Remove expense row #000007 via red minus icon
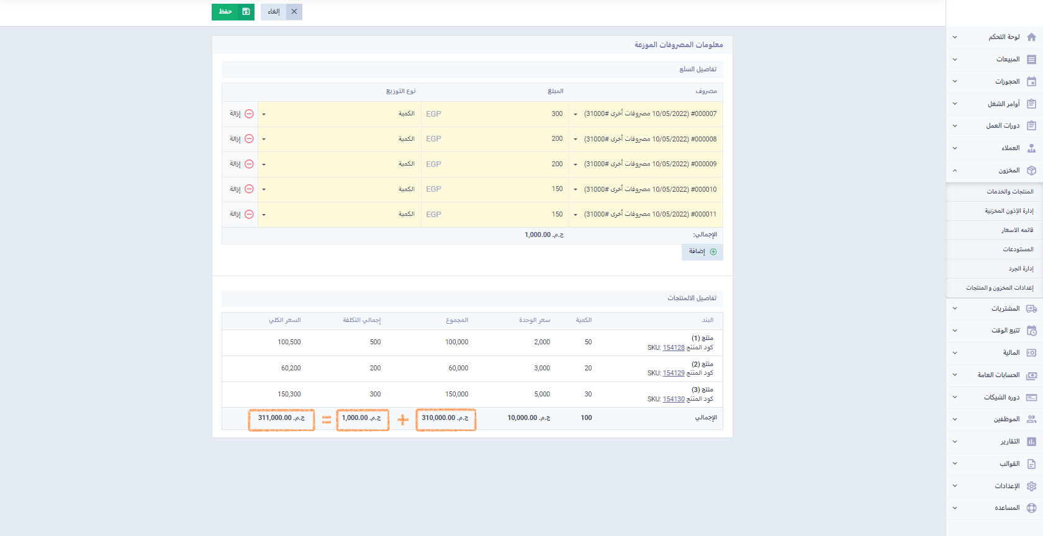Viewport: 1043px width, 536px height. [x=249, y=114]
